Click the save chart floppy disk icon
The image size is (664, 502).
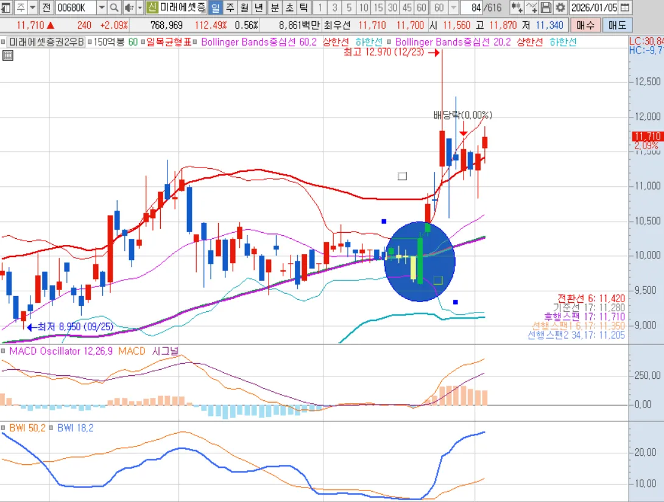pos(546,8)
